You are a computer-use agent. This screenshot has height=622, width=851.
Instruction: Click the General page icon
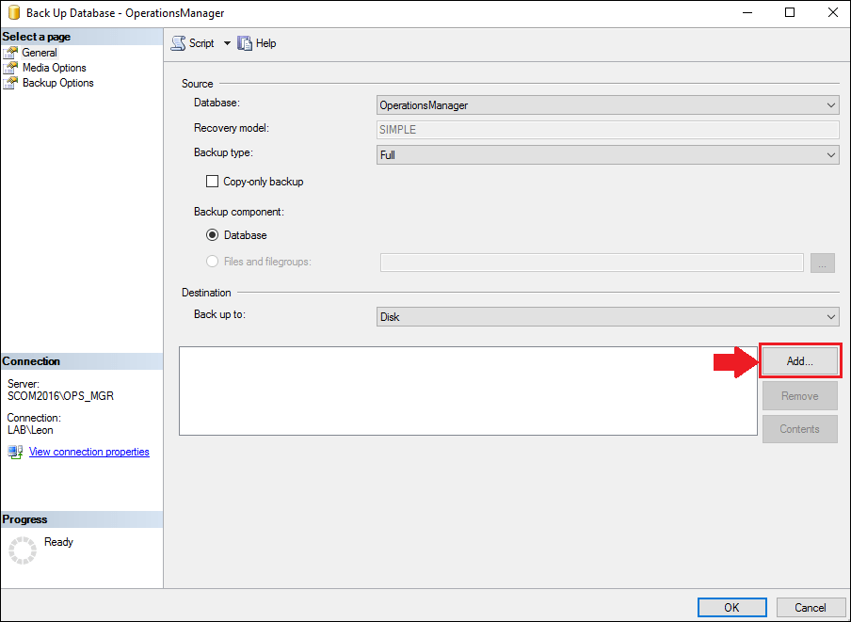[10, 53]
